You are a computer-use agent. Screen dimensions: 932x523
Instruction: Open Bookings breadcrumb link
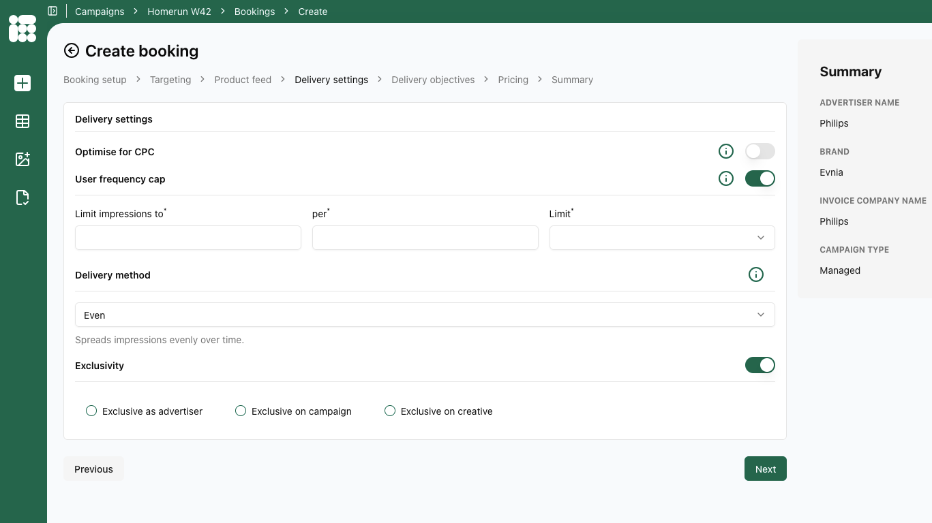[x=254, y=12]
